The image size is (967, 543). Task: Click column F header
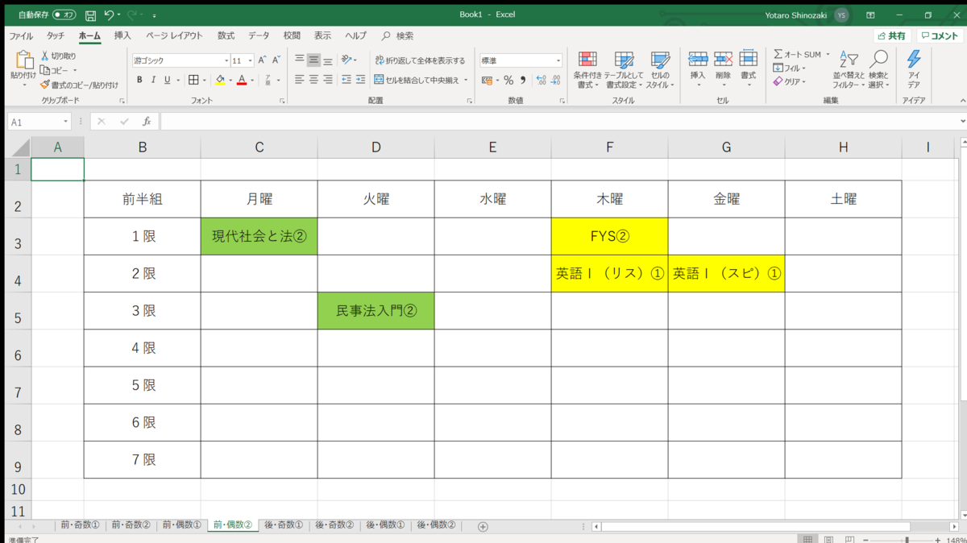point(609,147)
